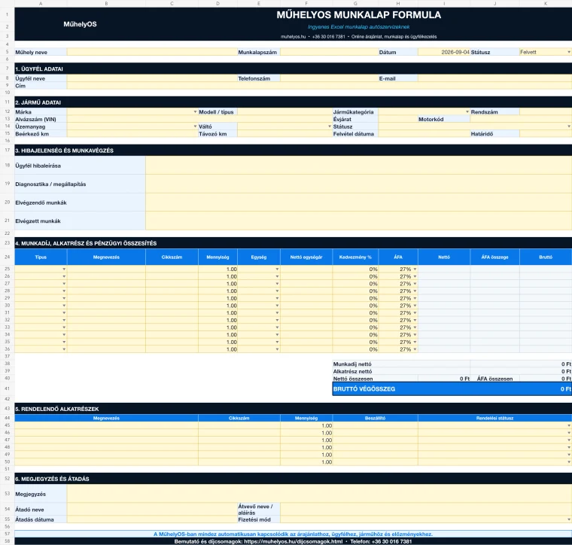Click the Elvégzendő munkák text area
The image size is (572, 545).
point(358,202)
